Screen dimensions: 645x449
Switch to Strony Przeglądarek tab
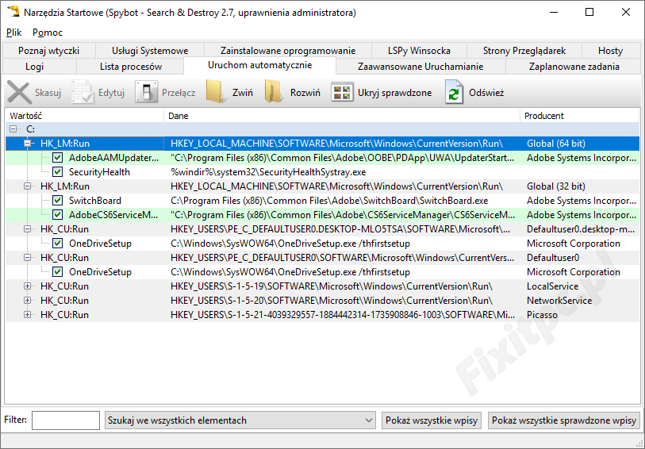pyautogui.click(x=524, y=51)
